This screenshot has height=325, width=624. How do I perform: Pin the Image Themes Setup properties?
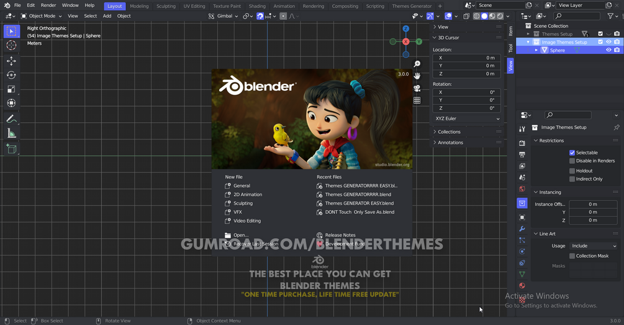pos(617,128)
